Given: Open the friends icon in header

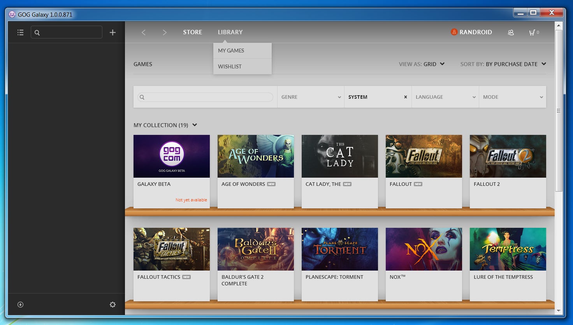Looking at the screenshot, I should (x=511, y=33).
